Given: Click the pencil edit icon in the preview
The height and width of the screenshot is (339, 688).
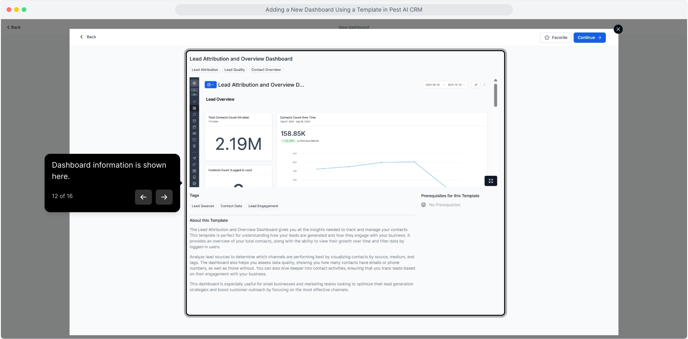Looking at the screenshot, I should tap(476, 85).
